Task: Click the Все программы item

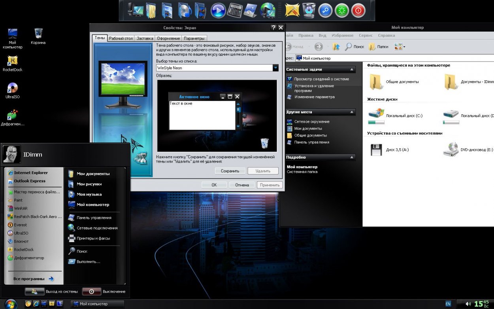Action: point(34,279)
